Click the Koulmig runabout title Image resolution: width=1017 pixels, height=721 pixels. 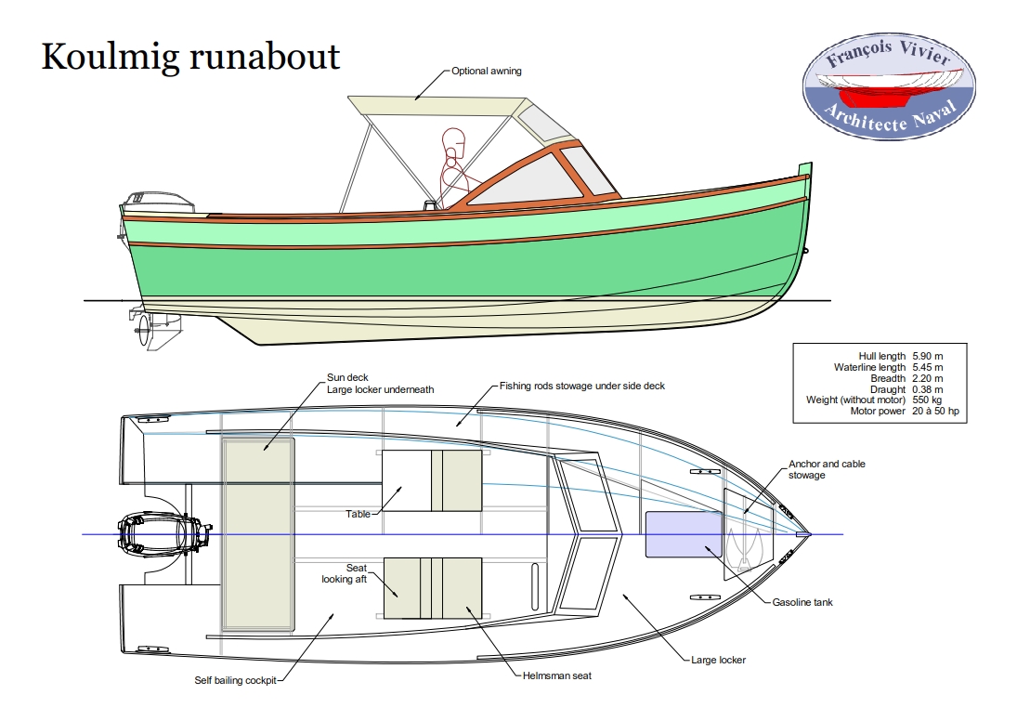point(190,57)
